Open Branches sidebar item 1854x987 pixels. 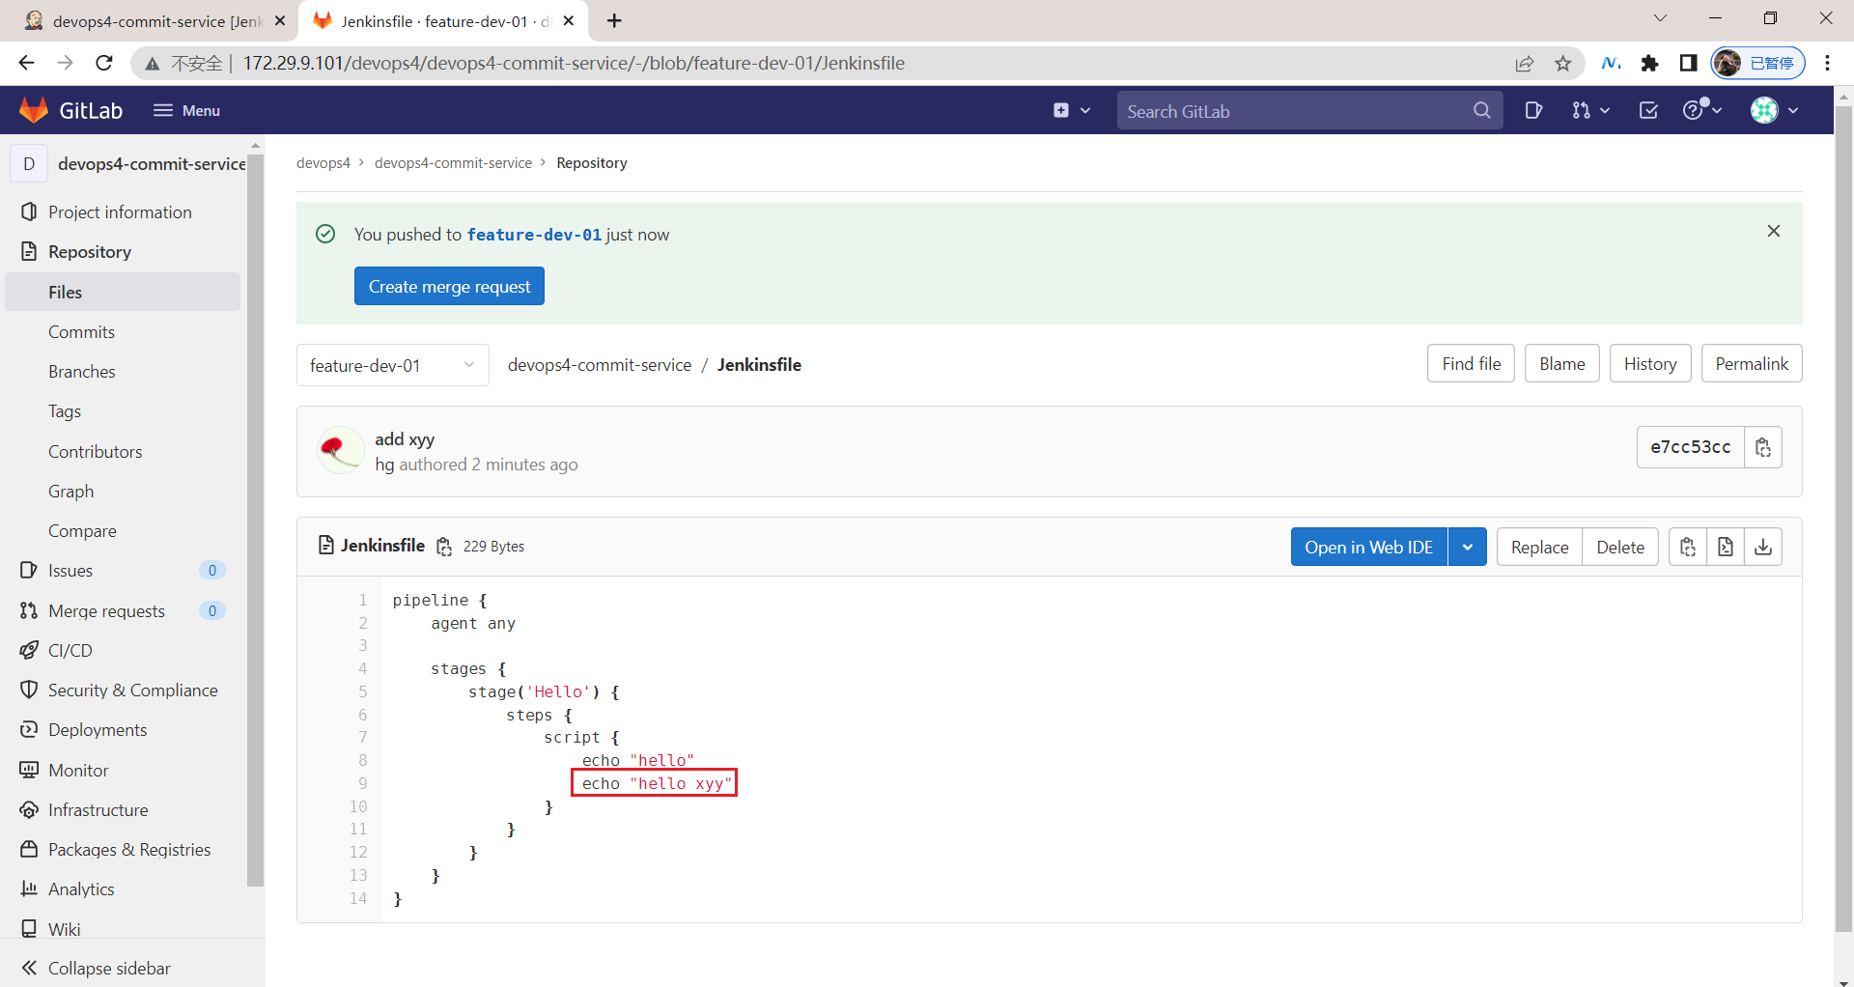[x=123, y=371]
